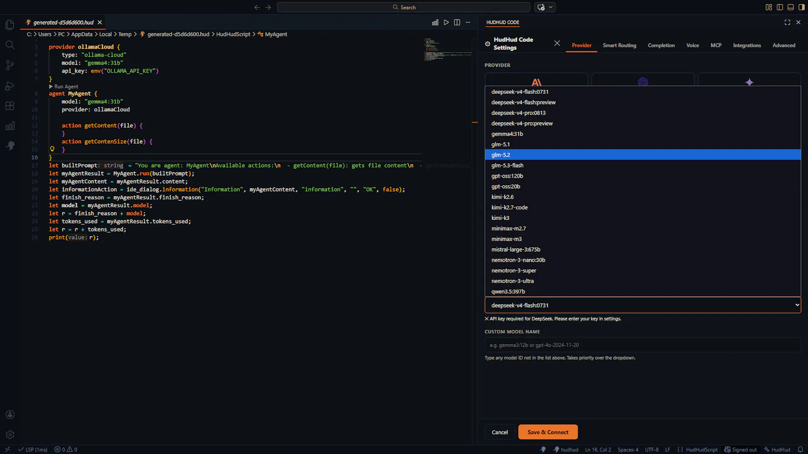Click the lightbulb code action icon
This screenshot has height=454, width=808.
tap(52, 149)
